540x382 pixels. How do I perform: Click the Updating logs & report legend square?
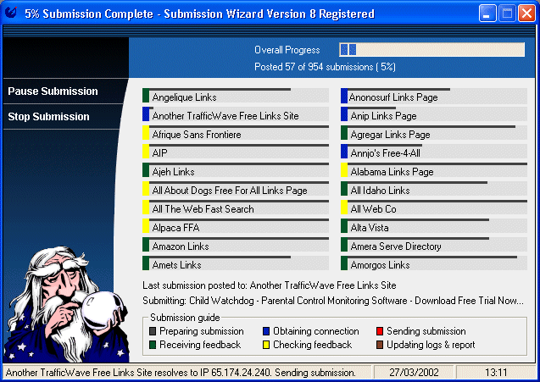click(380, 345)
